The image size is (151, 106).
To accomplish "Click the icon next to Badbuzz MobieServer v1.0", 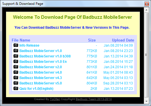I will (16, 51).
